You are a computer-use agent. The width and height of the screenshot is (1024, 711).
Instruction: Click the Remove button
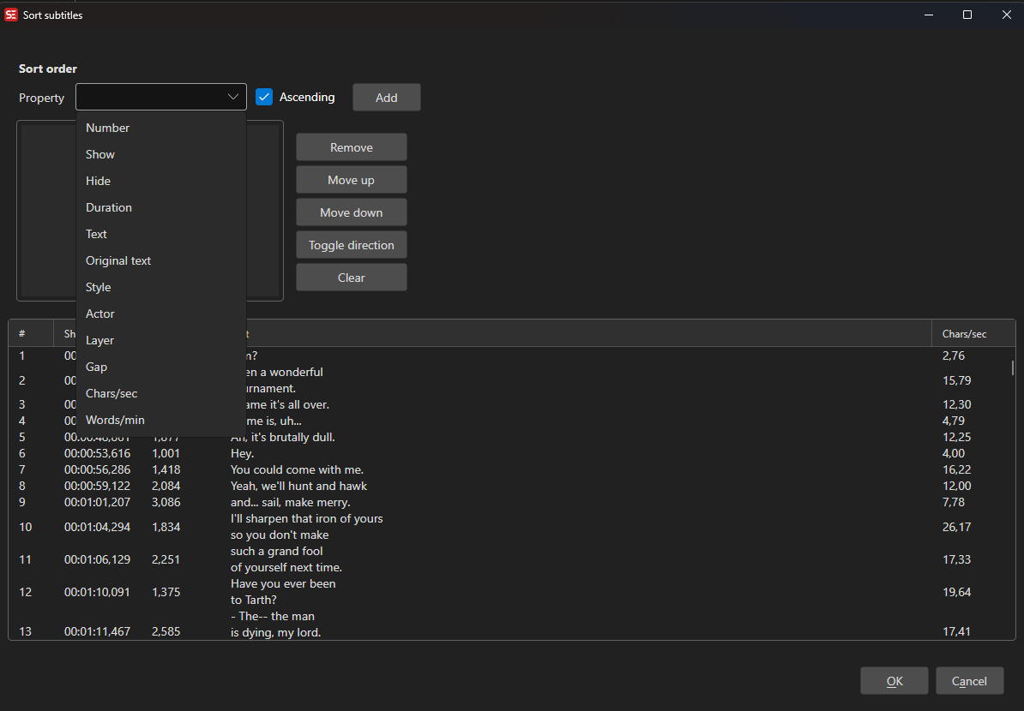tap(352, 147)
